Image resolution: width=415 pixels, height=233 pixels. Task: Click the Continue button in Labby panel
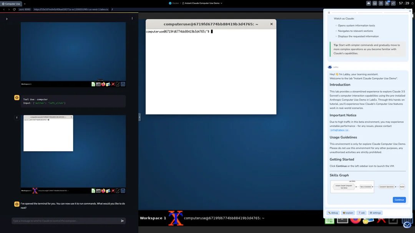(399, 200)
